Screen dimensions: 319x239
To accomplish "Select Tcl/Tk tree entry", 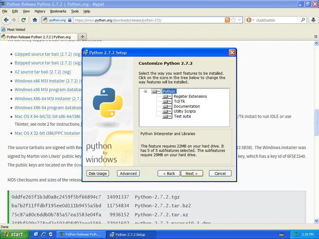I will 179,101.
